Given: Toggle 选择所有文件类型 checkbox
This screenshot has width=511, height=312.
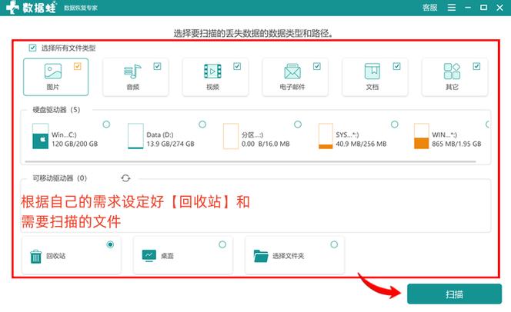Looking at the screenshot, I should click(32, 48).
